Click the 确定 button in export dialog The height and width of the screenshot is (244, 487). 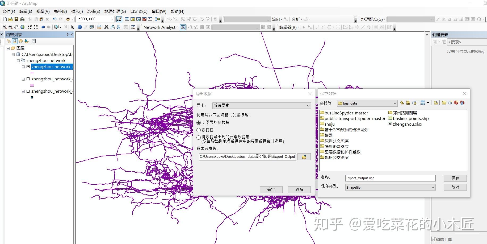tap(271, 189)
